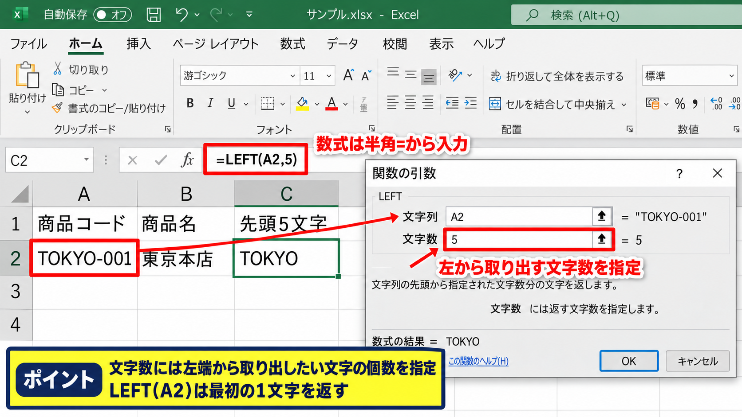Viewport: 742px width, 417px height.
Task: Open the font size 11 dropdown
Action: (x=328, y=76)
